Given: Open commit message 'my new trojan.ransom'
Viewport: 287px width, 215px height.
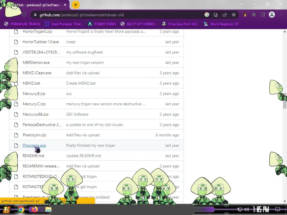Looking at the screenshot, I should click(x=85, y=62).
